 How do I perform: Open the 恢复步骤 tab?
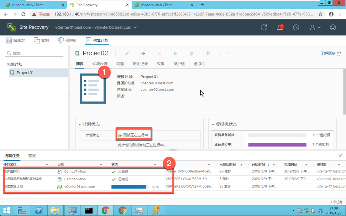coord(100,64)
